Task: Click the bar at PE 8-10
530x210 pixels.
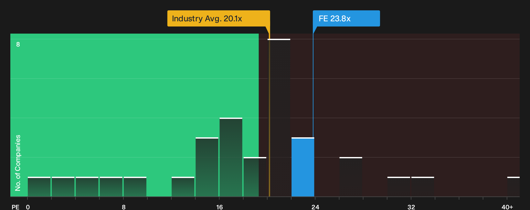Action: (x=135, y=187)
